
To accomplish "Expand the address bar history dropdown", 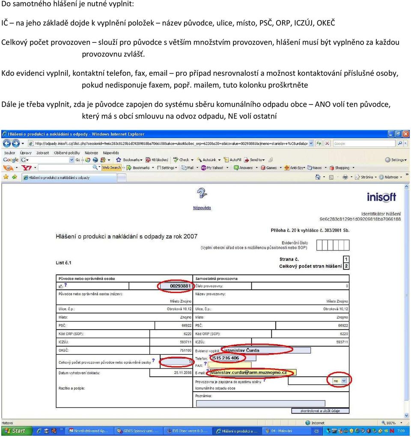I will coord(311,143).
